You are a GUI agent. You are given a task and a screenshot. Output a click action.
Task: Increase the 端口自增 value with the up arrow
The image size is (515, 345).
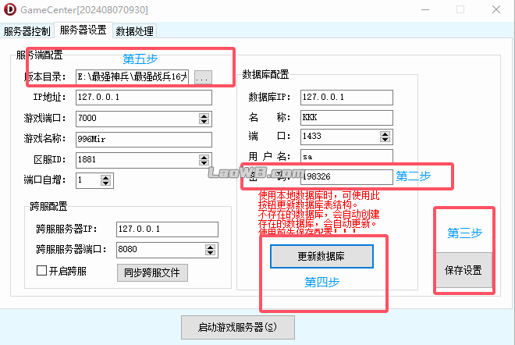tap(105, 178)
